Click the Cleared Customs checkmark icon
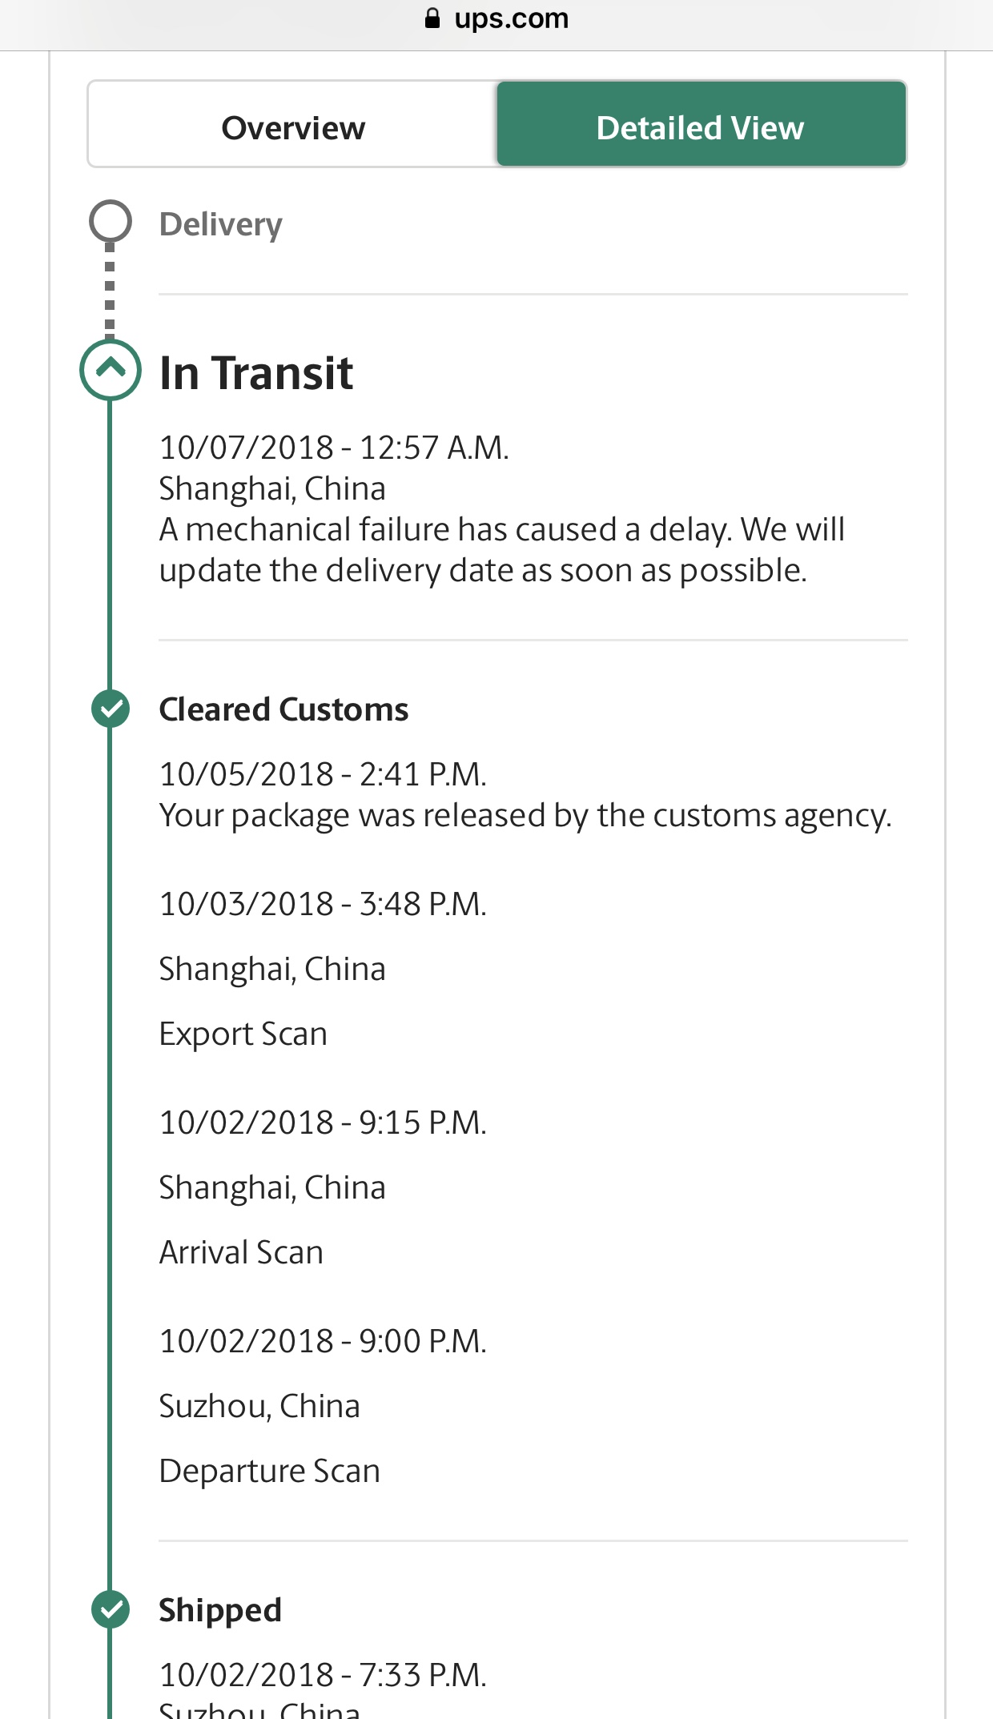Screen dimensions: 993x1719 [x=111, y=709]
